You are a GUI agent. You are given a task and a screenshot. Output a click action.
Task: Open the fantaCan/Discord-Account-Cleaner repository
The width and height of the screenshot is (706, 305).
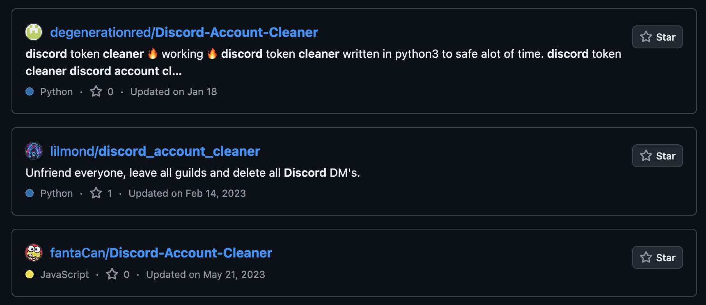160,253
